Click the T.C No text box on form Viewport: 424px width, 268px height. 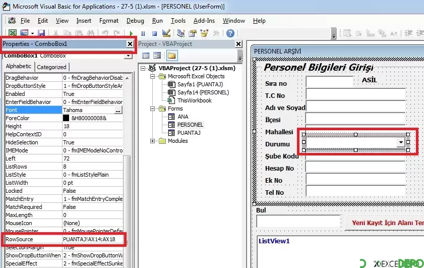(355, 94)
